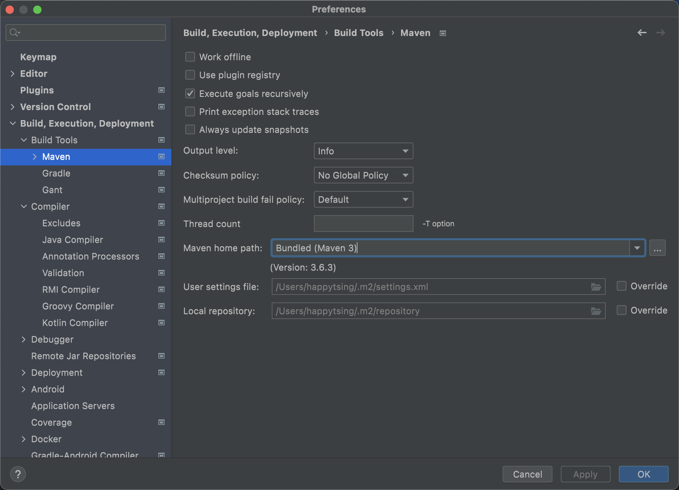Image resolution: width=679 pixels, height=490 pixels.
Task: Click project-level icon beside Coverage
Action: pos(161,423)
